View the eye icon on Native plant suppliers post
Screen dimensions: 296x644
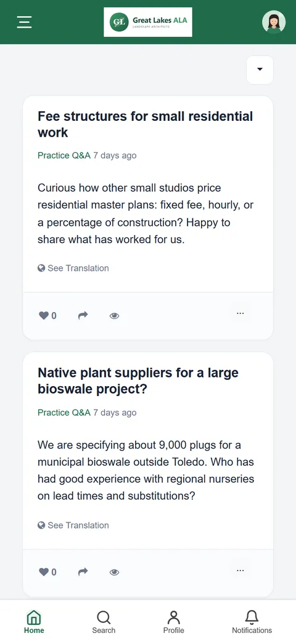click(114, 572)
